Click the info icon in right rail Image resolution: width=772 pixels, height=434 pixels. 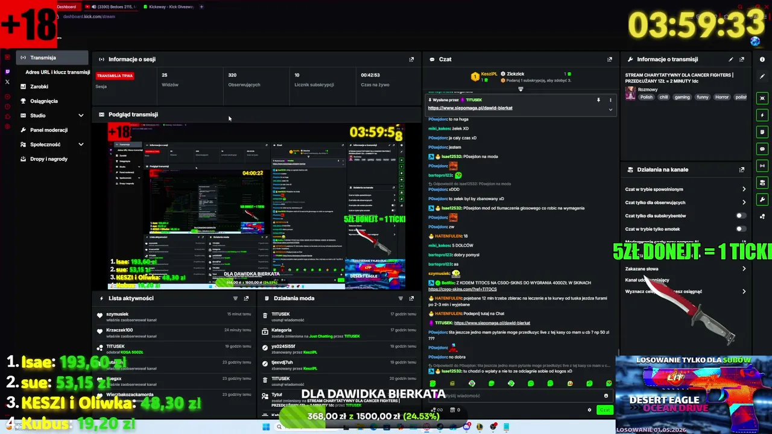point(762,59)
